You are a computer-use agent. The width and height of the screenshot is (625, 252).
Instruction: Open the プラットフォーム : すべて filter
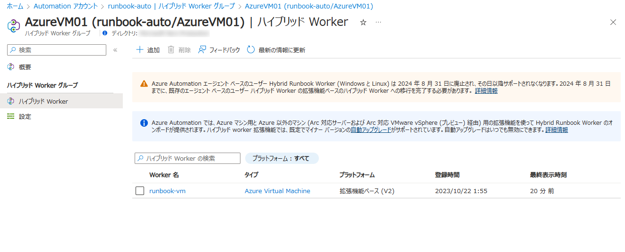click(x=282, y=158)
